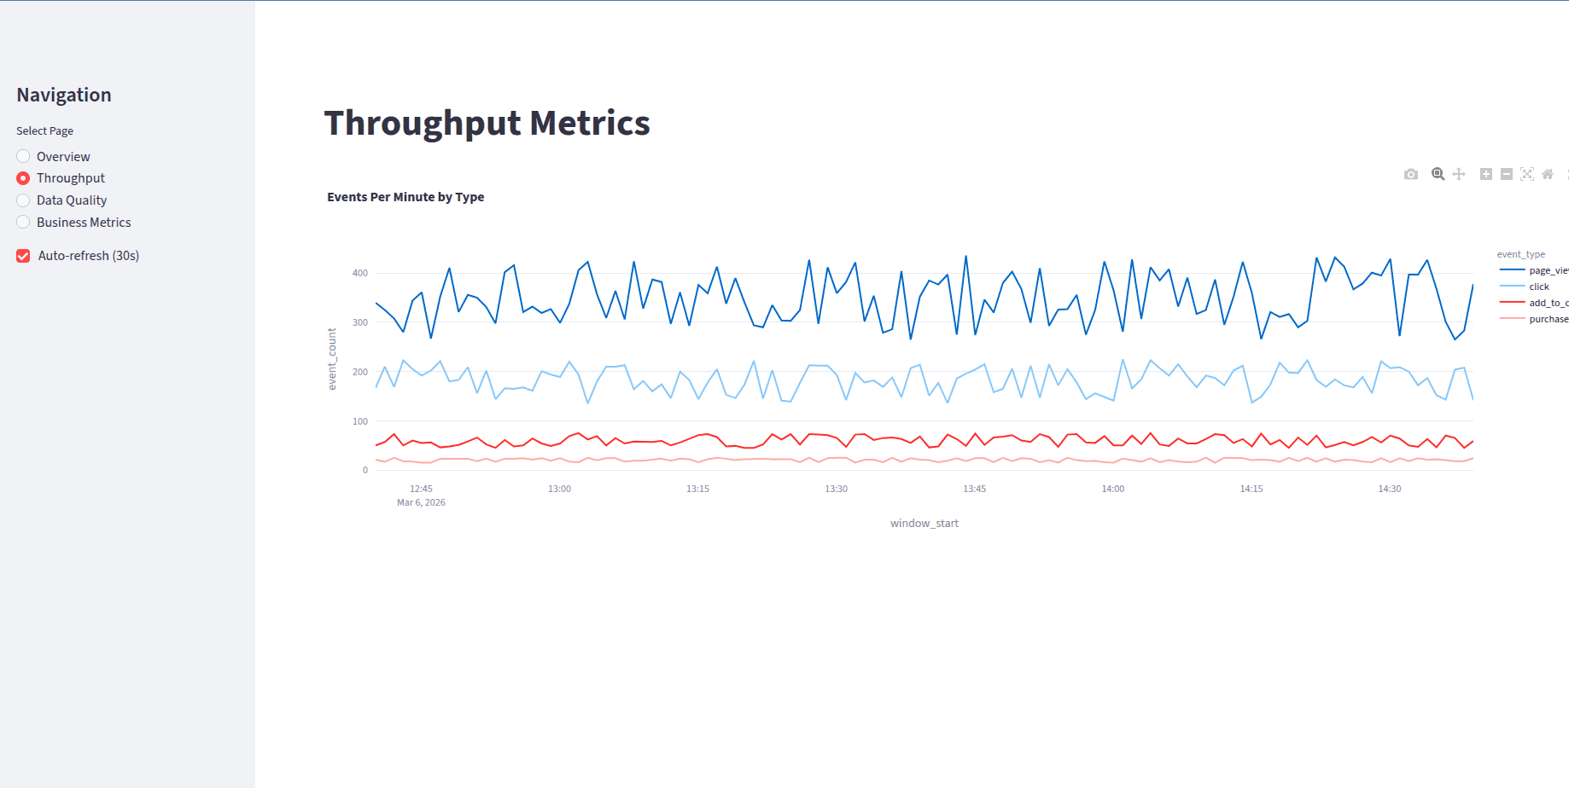Open the Plotly logo at the modebar's right edge

point(1566,174)
